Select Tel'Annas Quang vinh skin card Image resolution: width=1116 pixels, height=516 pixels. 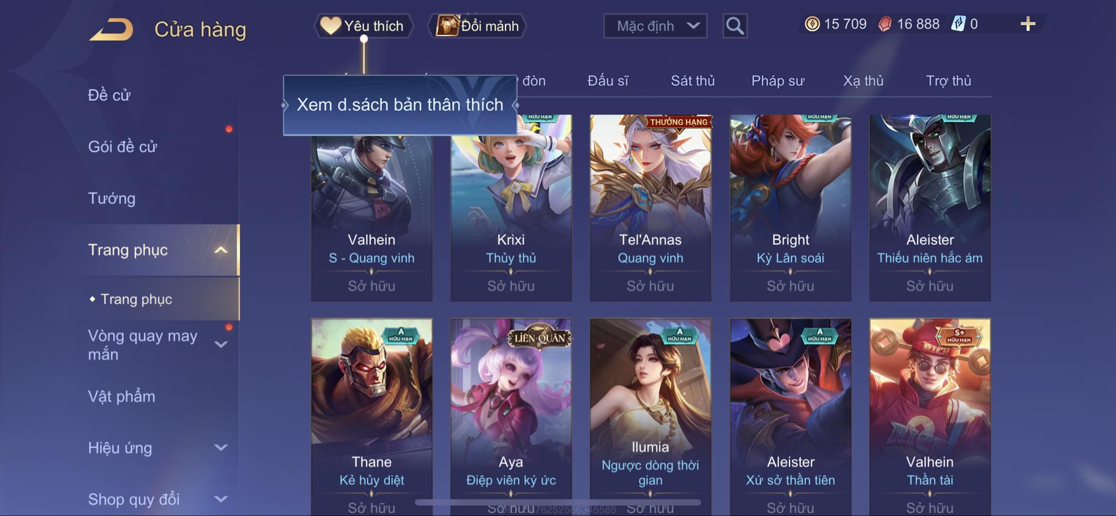(x=651, y=208)
